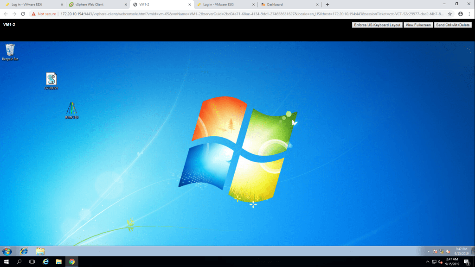Select the CPUBUSY script icon
This screenshot has height=267, width=475.
pyautogui.click(x=51, y=79)
